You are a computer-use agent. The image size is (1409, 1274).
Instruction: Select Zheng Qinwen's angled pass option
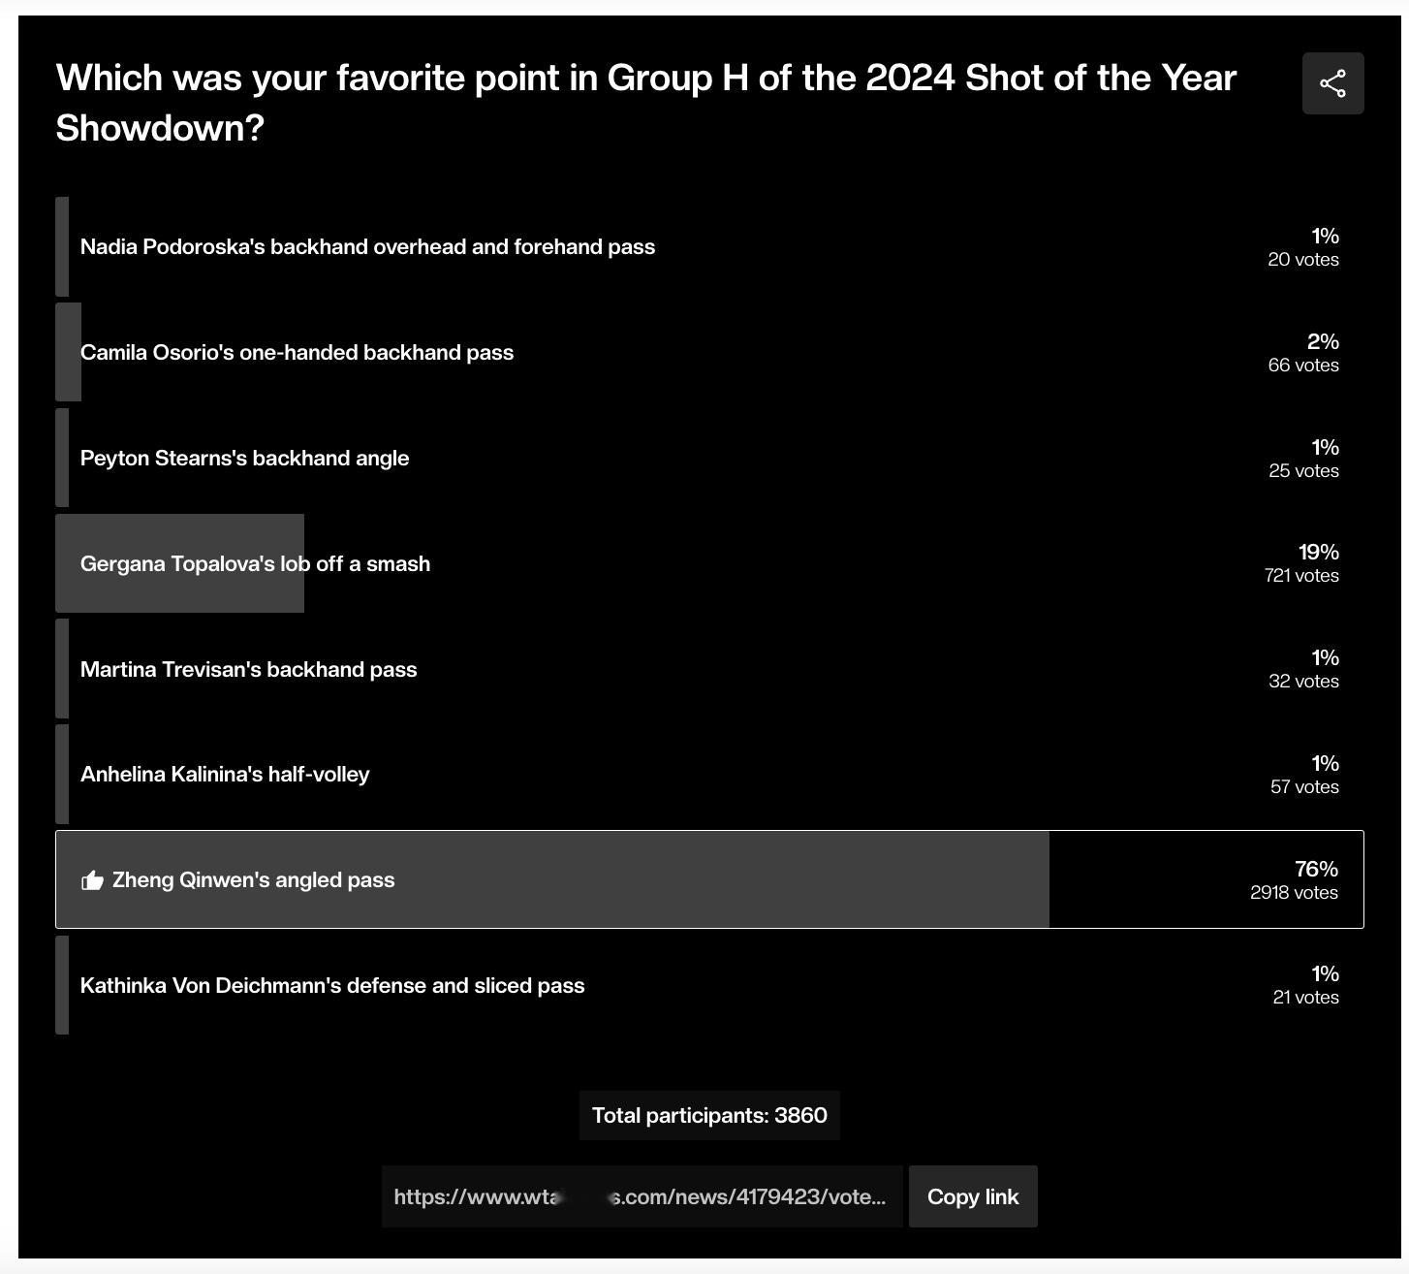(x=709, y=879)
